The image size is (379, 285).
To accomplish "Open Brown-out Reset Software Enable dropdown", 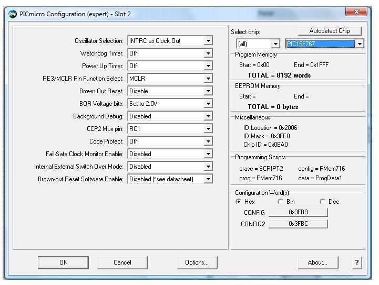I will click(x=208, y=179).
